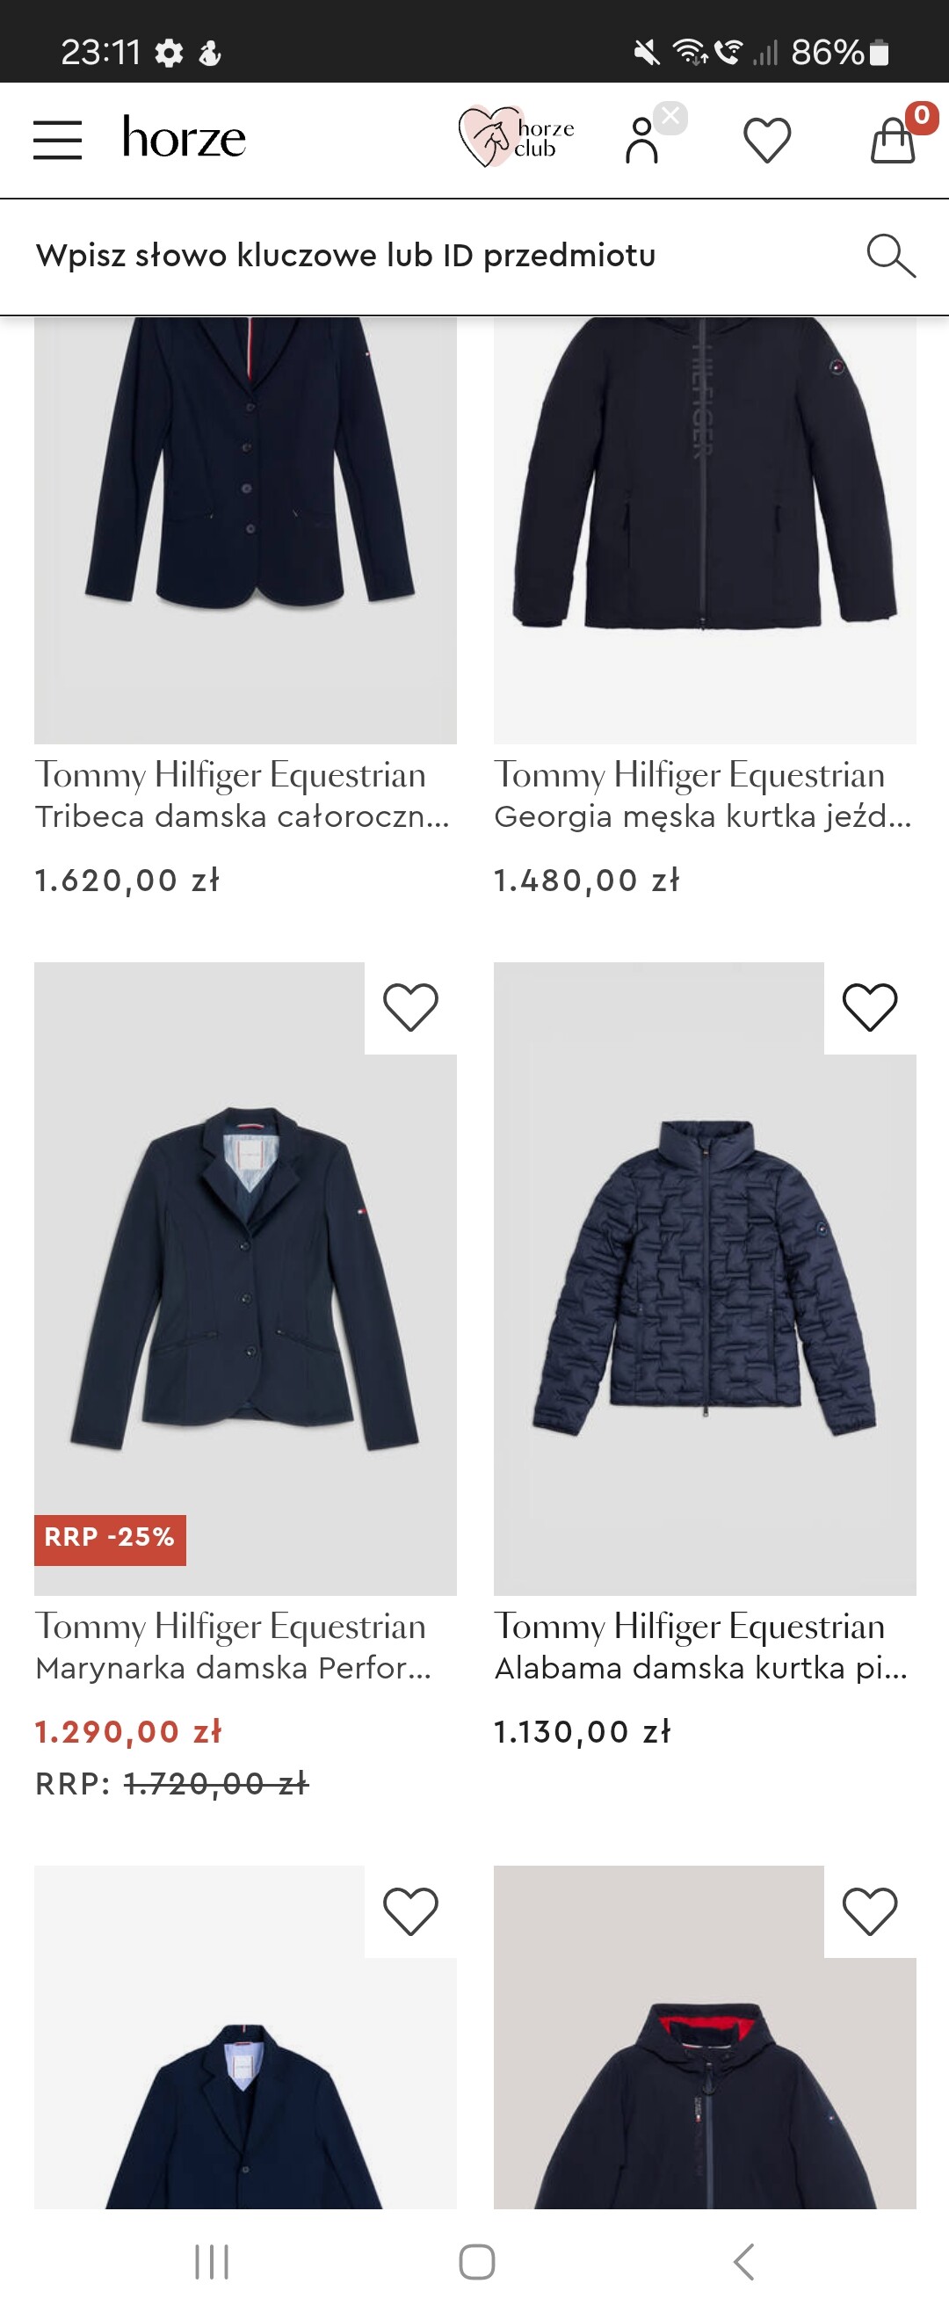Open Android recent apps button
Image resolution: width=949 pixels, height=2320 pixels.
(x=212, y=2260)
